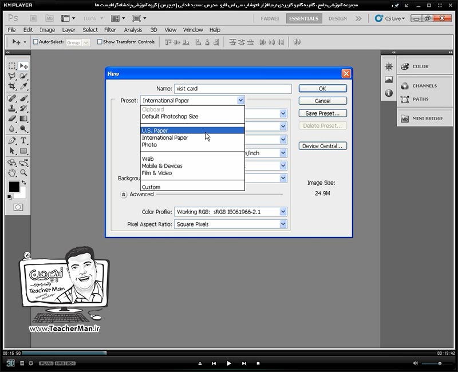Select the Dodge tool

coord(23,129)
